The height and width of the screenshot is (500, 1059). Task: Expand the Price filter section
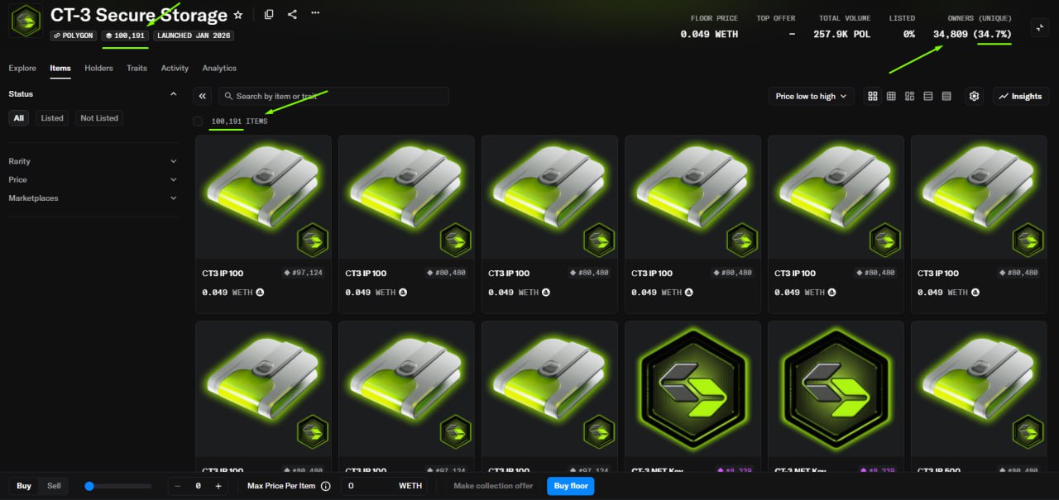[x=93, y=179]
